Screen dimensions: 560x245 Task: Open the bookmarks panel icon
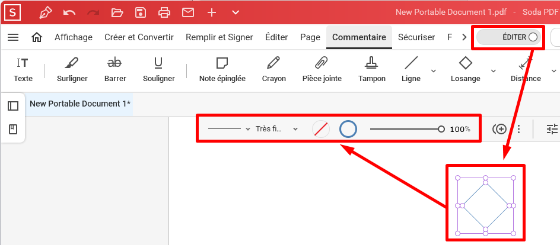[x=13, y=129]
